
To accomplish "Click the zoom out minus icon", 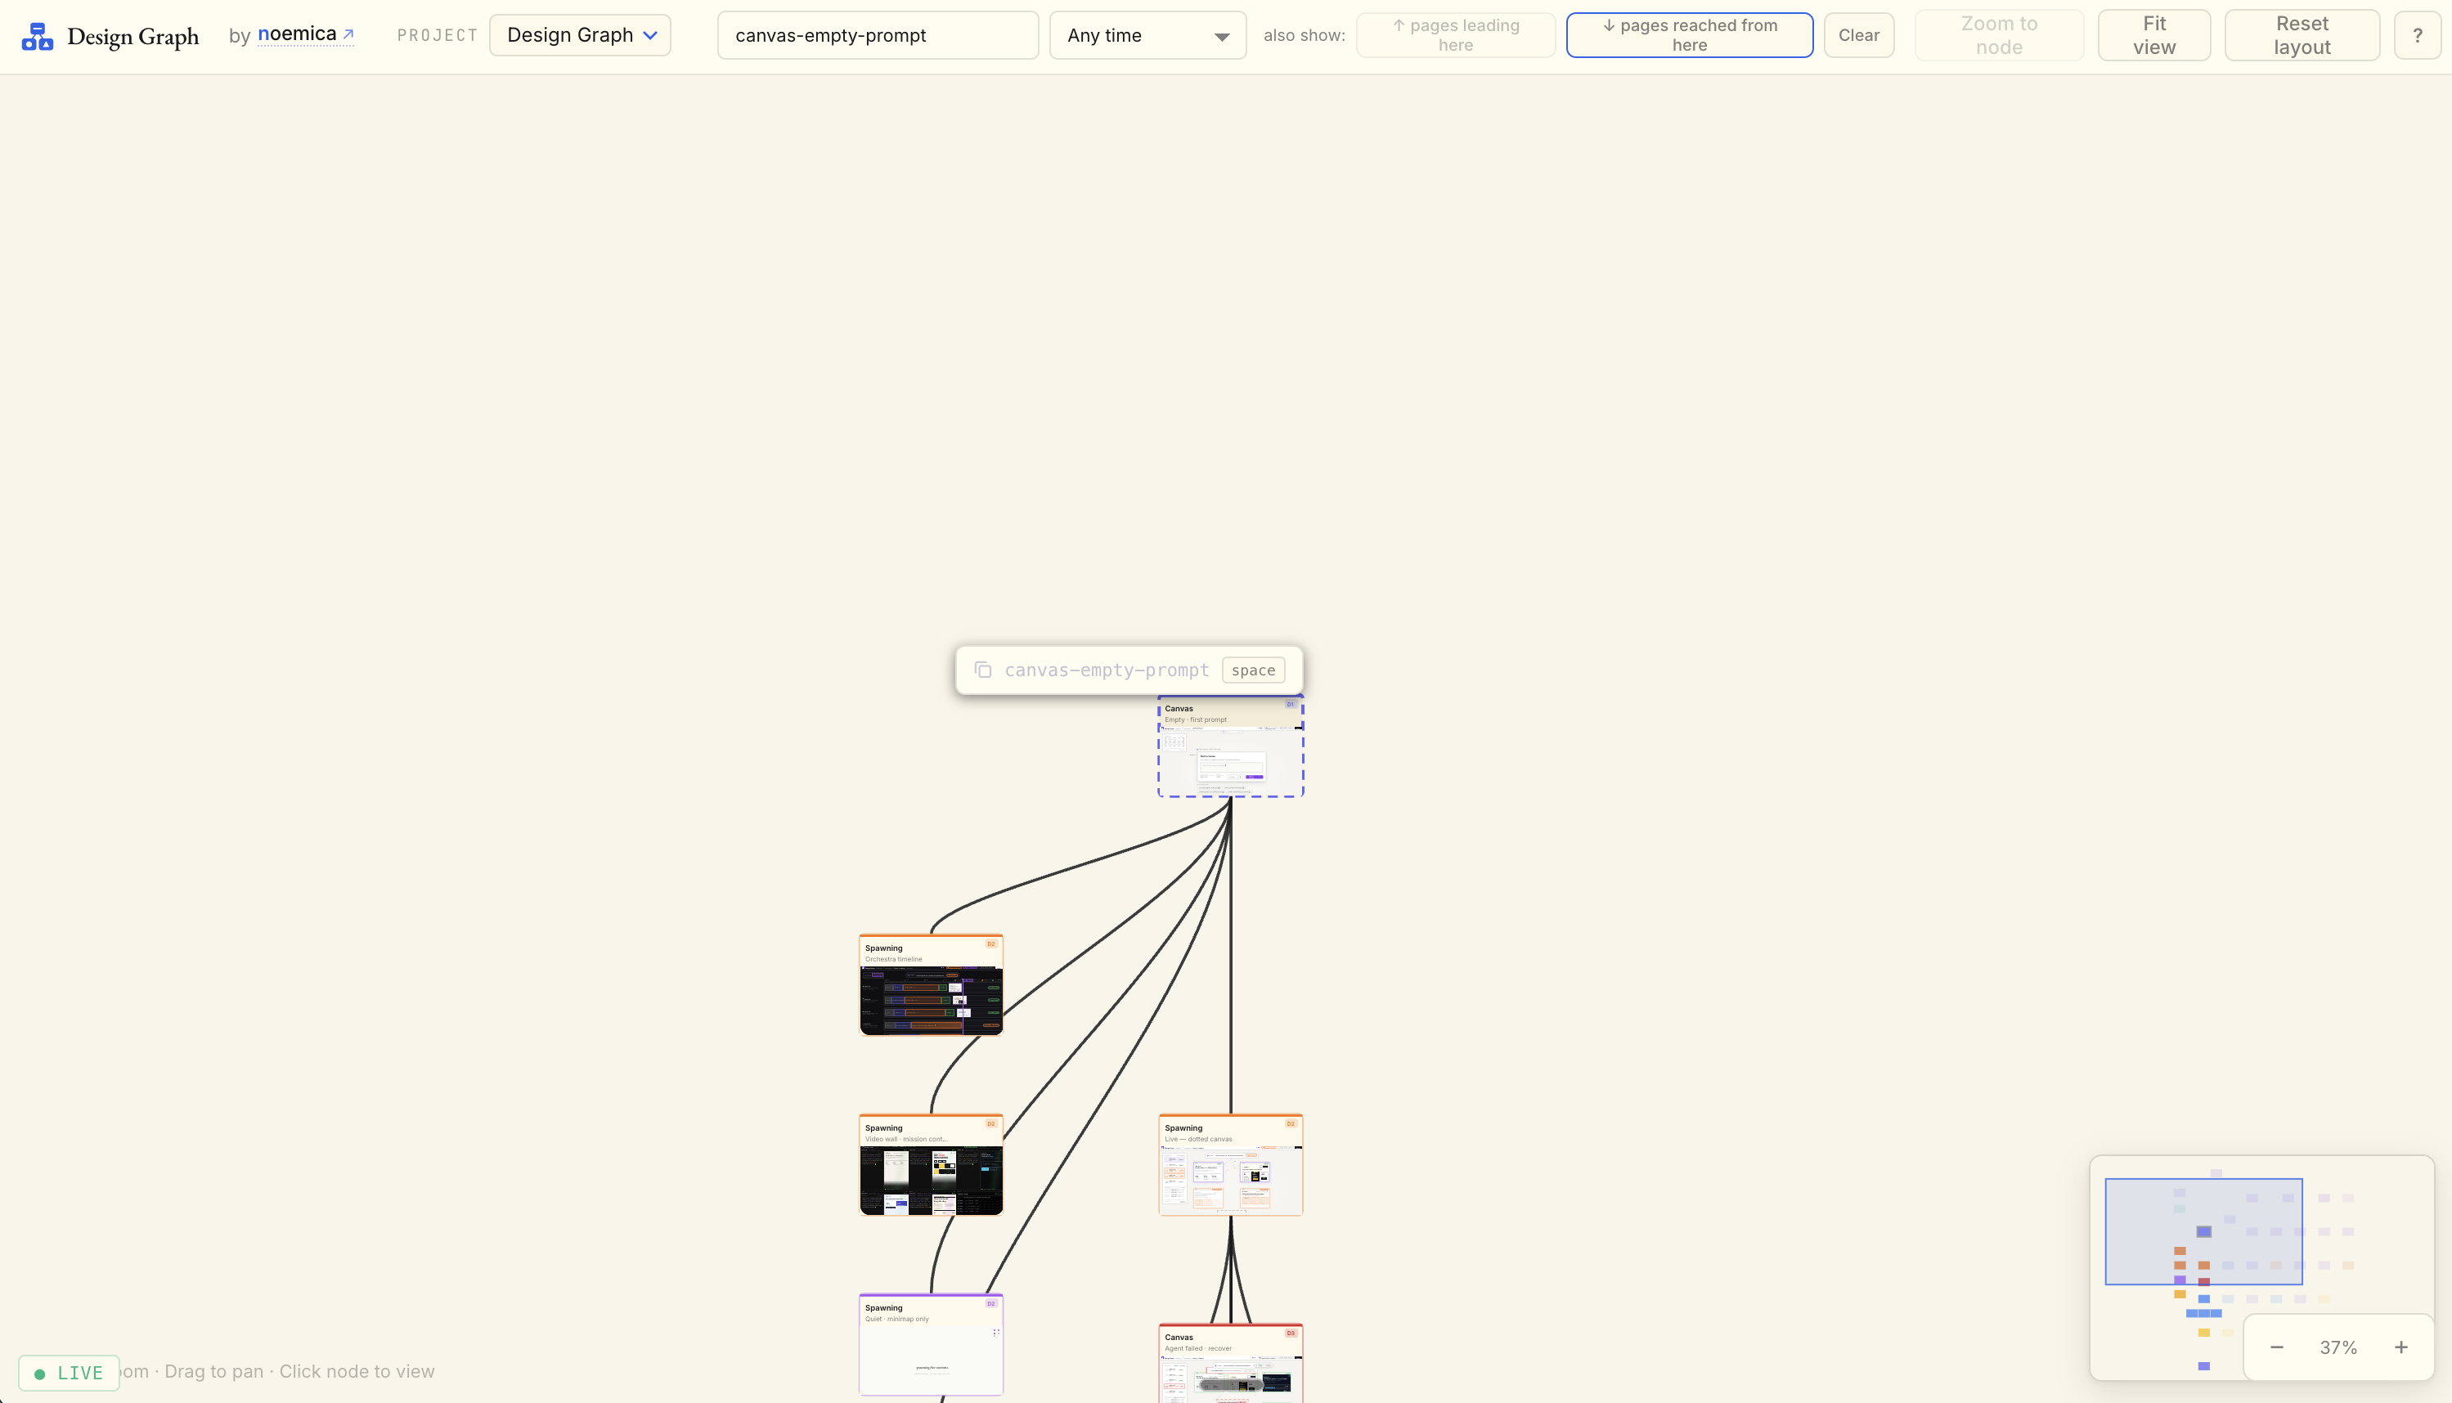I will (x=2279, y=1346).
